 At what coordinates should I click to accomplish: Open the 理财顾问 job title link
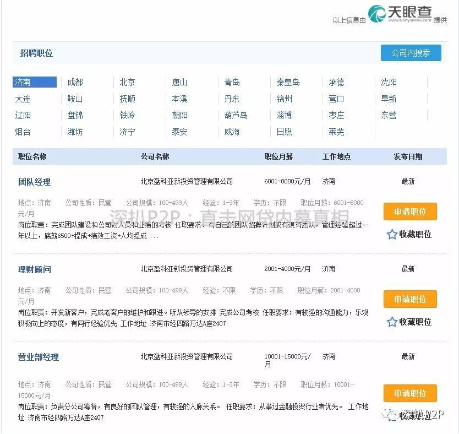click(34, 269)
